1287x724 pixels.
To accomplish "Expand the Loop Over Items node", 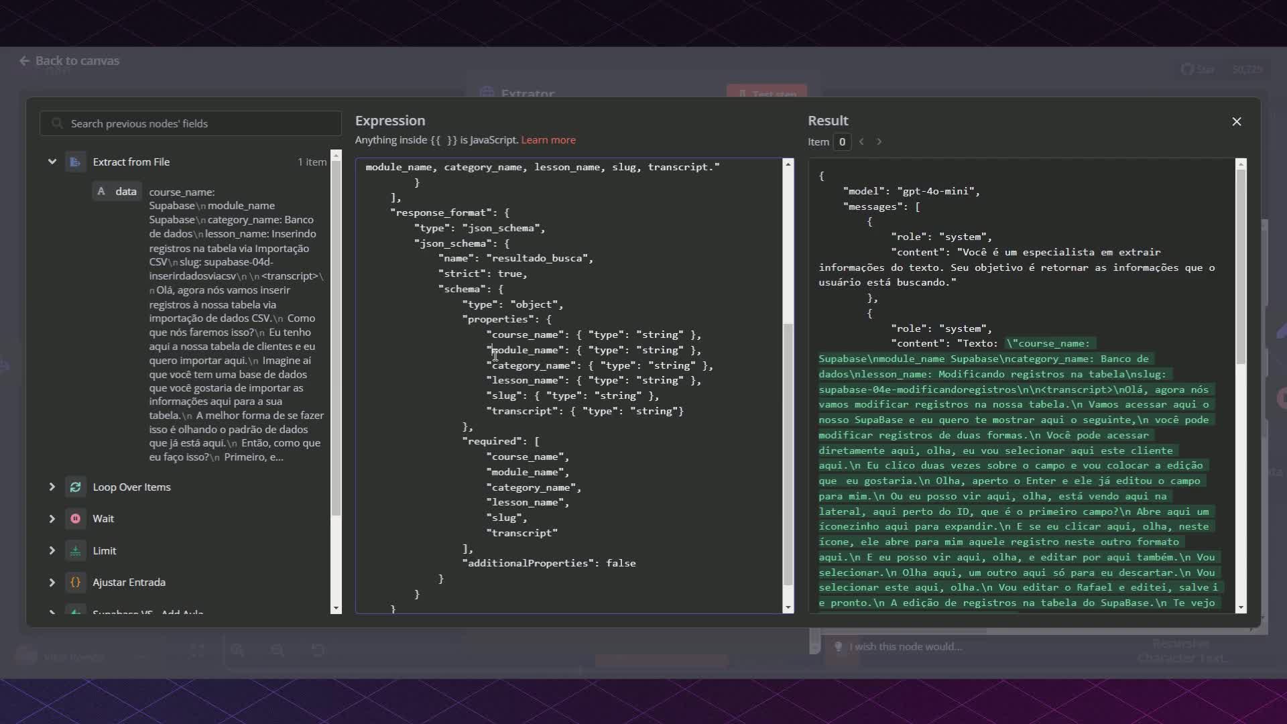I will [52, 487].
